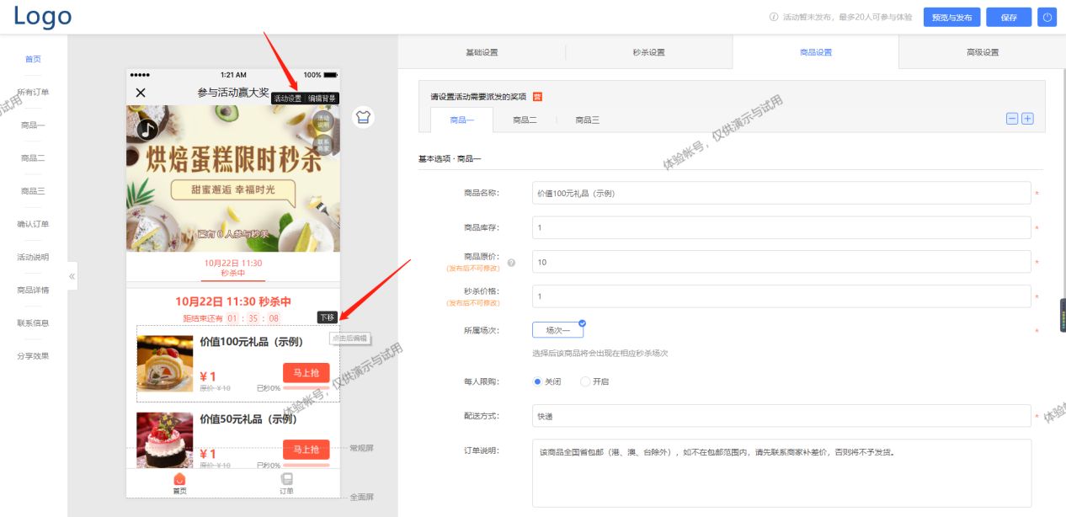Tap the 订单 order icon in phone bottom nav

point(287,479)
